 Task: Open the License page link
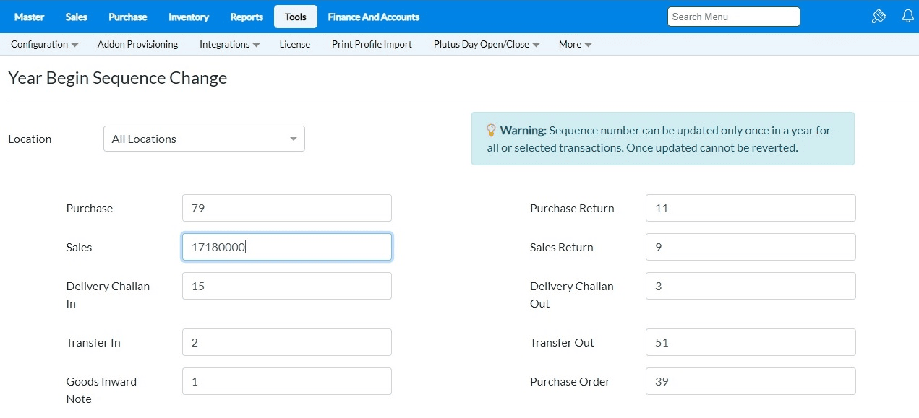pos(295,44)
